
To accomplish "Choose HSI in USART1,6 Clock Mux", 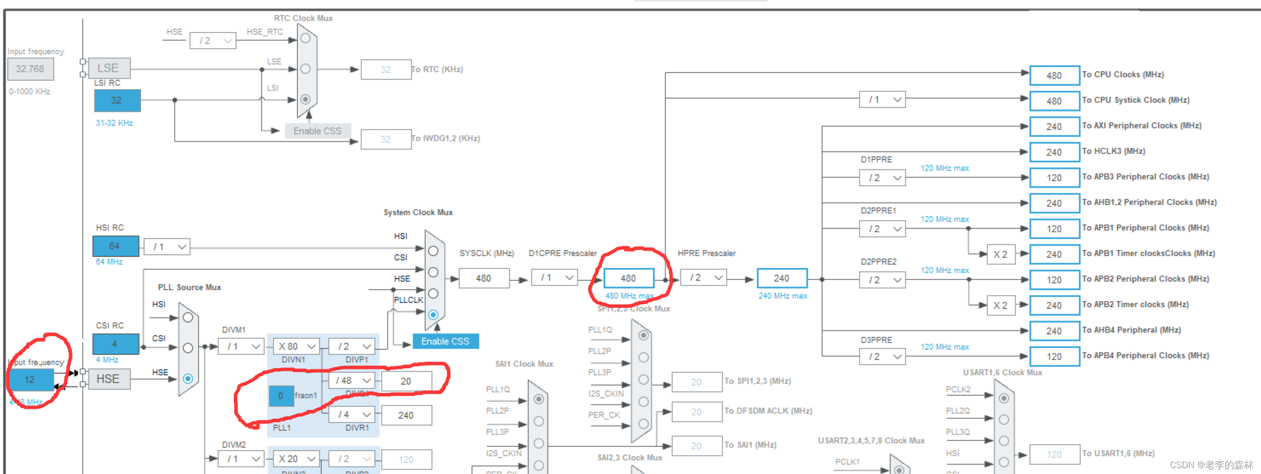I will click(1004, 462).
